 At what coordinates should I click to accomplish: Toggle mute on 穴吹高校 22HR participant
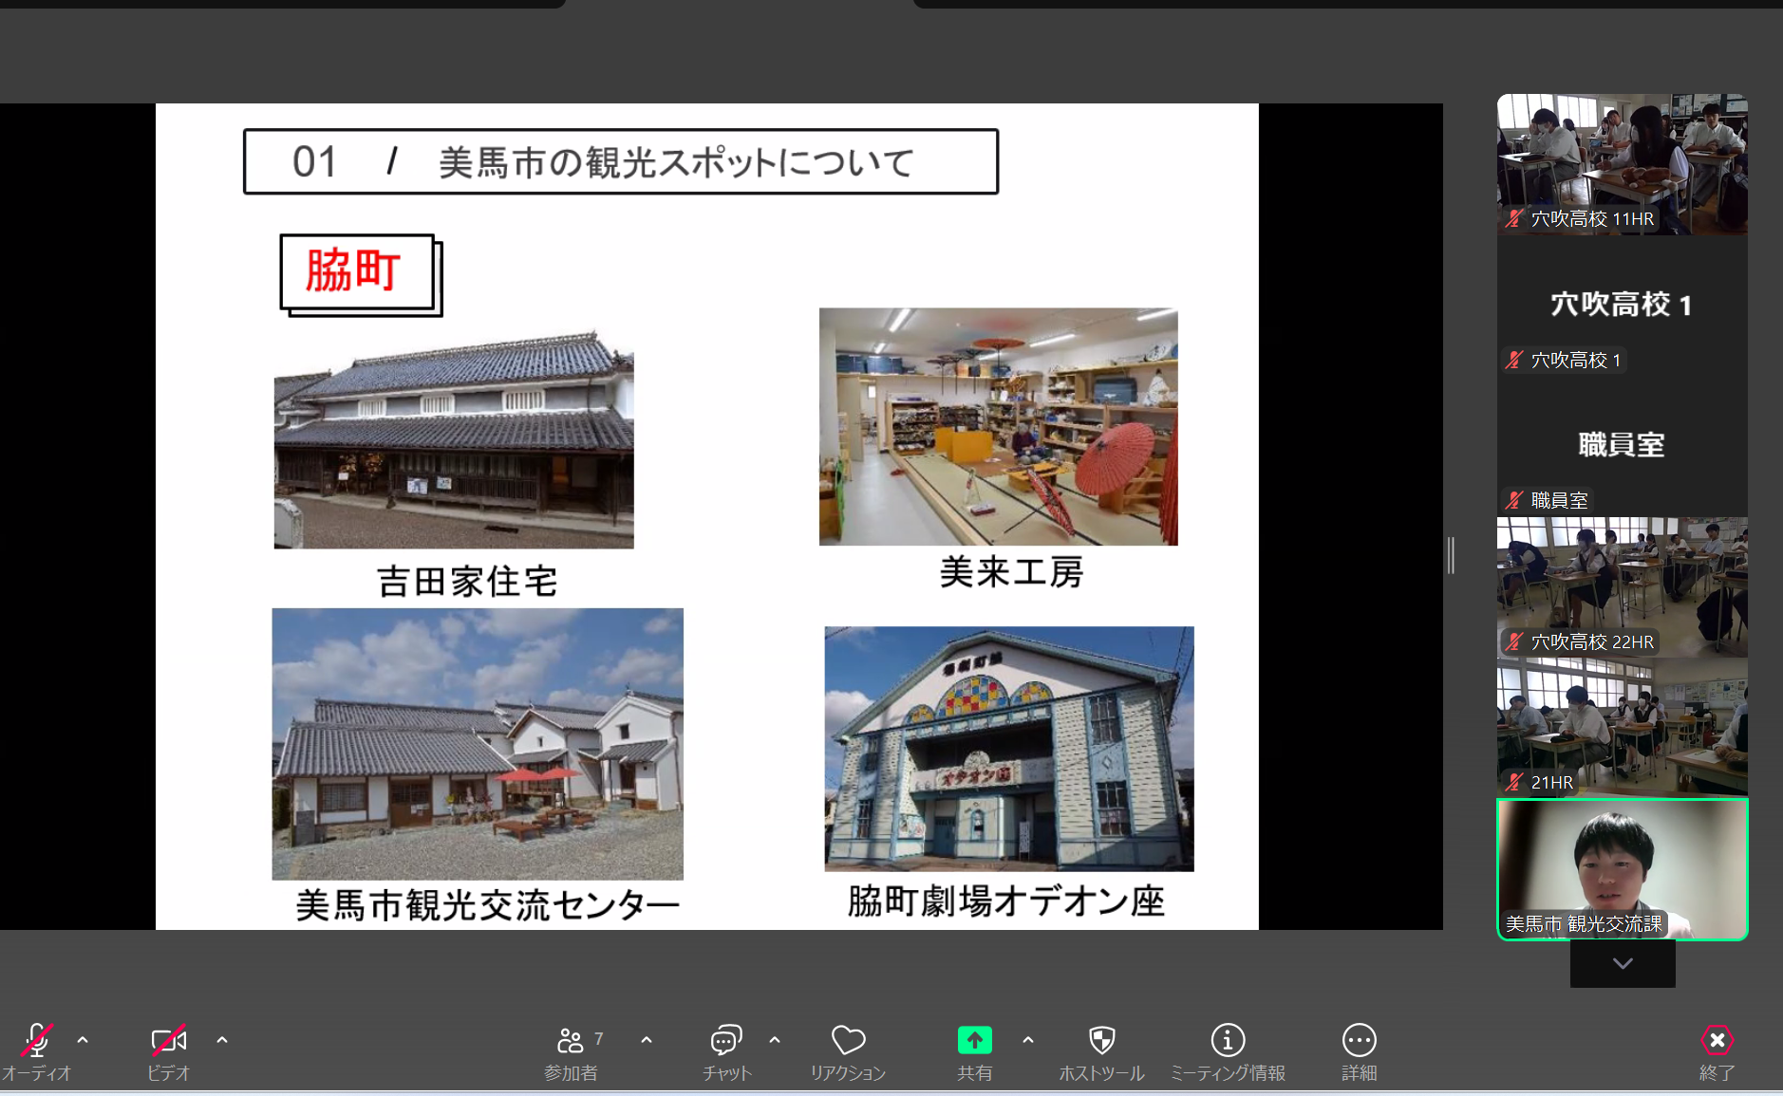1513,641
